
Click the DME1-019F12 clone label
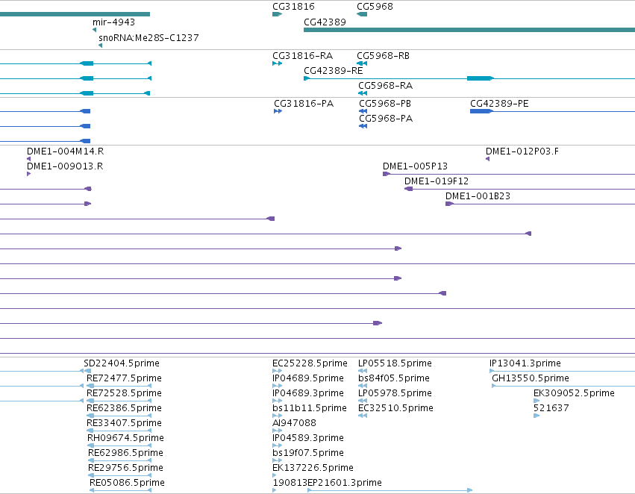pos(437,181)
